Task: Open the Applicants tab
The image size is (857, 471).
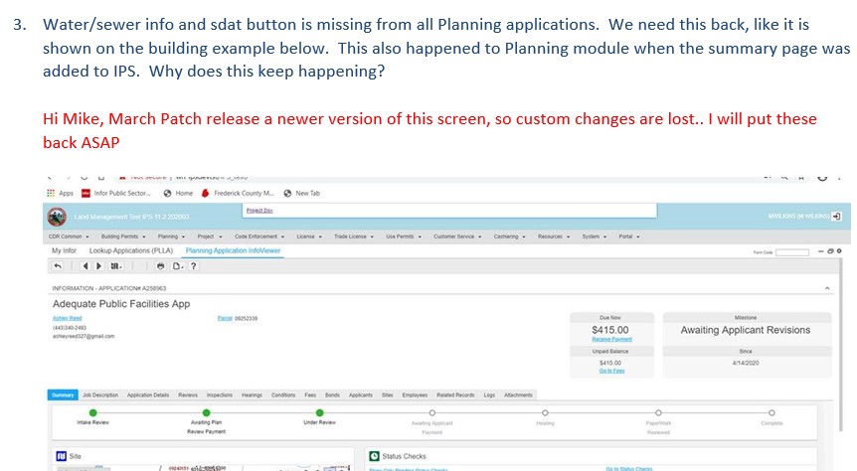Action: (x=361, y=395)
